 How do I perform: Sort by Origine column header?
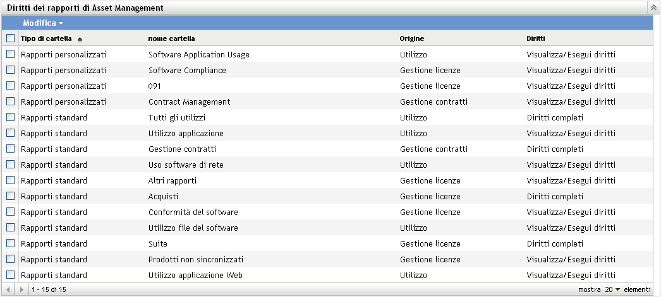[x=412, y=39]
